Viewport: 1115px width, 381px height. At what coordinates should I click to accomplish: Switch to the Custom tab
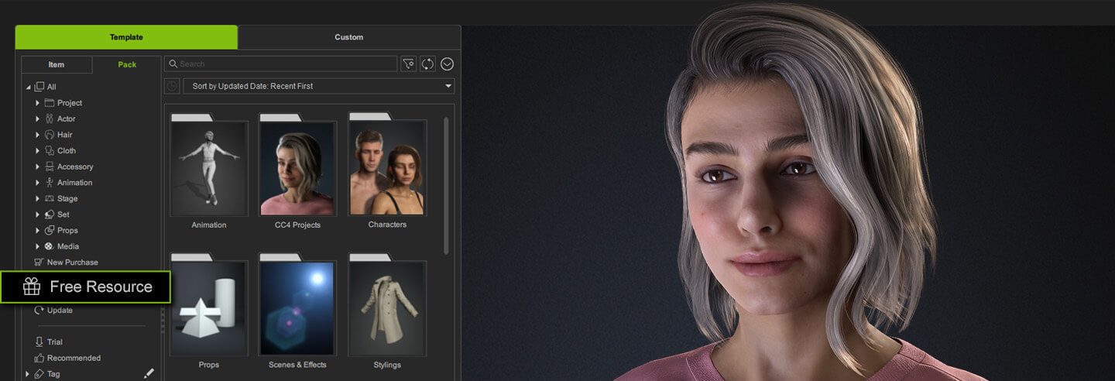[x=348, y=37]
